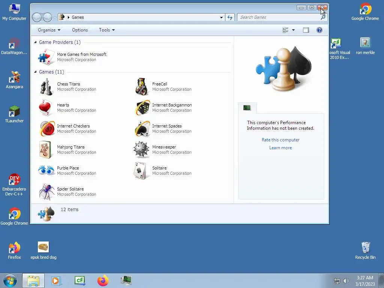Screen dimensions: 384x288
Task: Select the Google Chrome shortcut above Firefox
Action: (14, 216)
